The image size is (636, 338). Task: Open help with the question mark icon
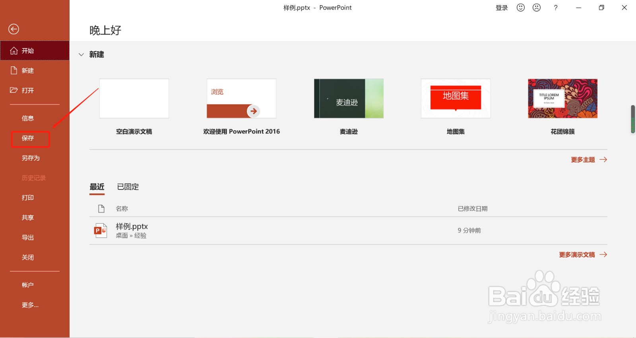(556, 8)
